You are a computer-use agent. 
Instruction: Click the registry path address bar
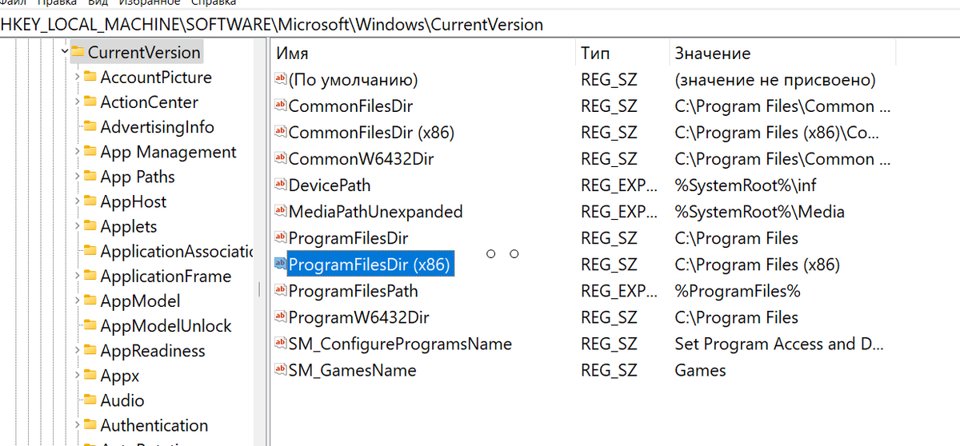pos(480,25)
